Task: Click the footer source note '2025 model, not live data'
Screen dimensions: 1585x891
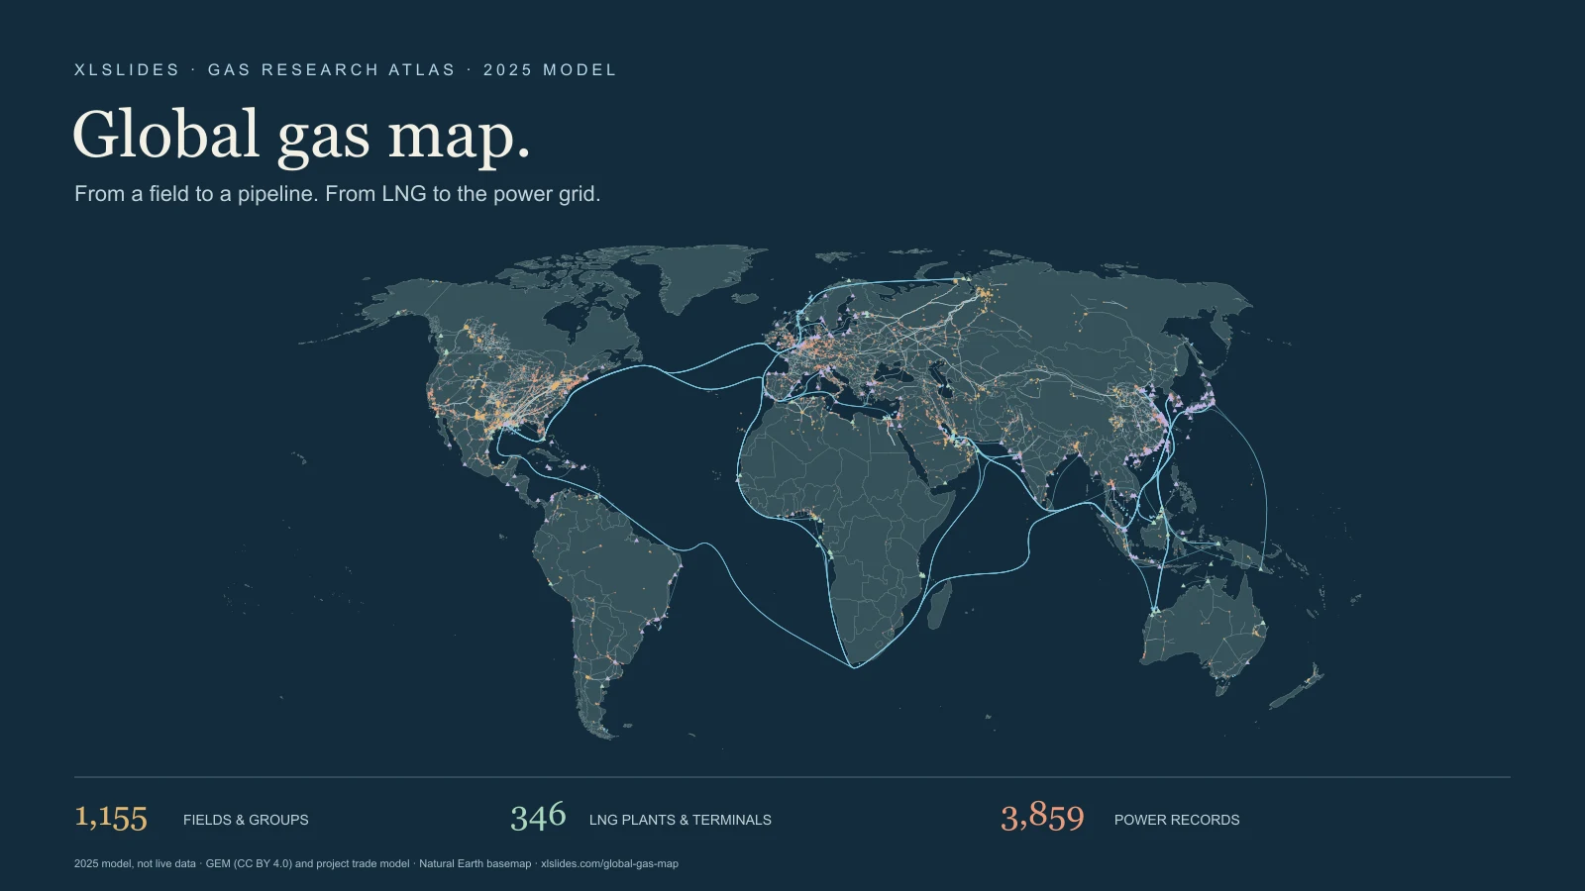Action: pos(135,863)
